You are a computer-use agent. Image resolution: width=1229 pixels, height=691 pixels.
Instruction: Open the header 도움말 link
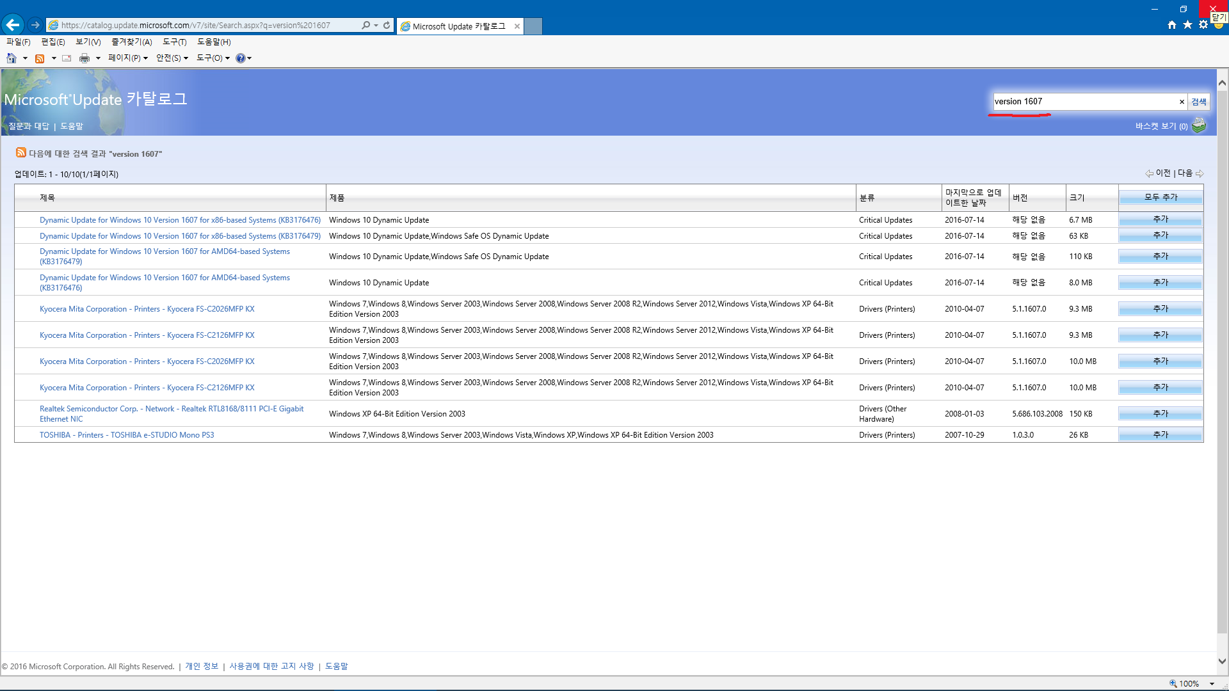[x=72, y=126]
